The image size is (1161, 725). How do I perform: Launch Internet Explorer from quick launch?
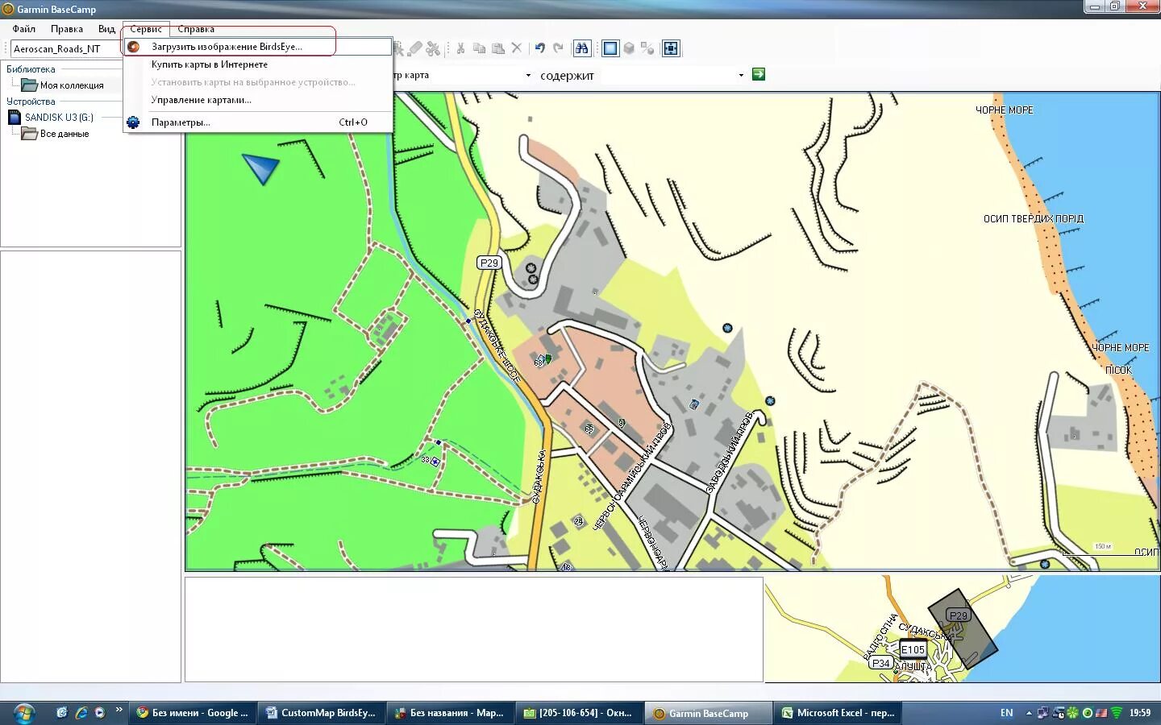tap(81, 713)
